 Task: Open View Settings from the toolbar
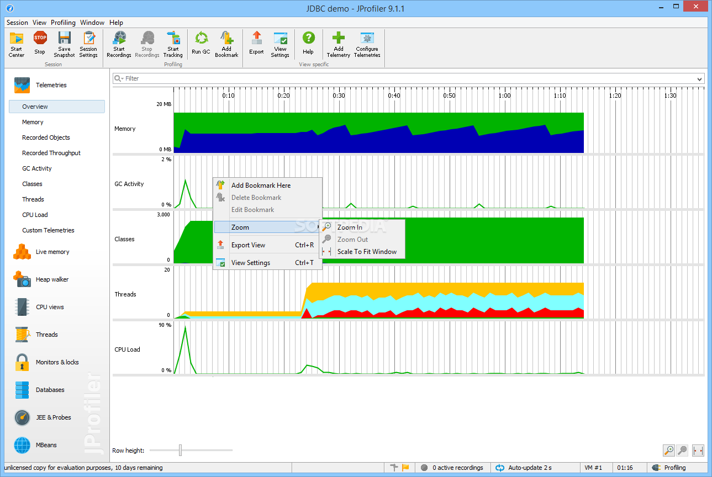[x=280, y=44]
